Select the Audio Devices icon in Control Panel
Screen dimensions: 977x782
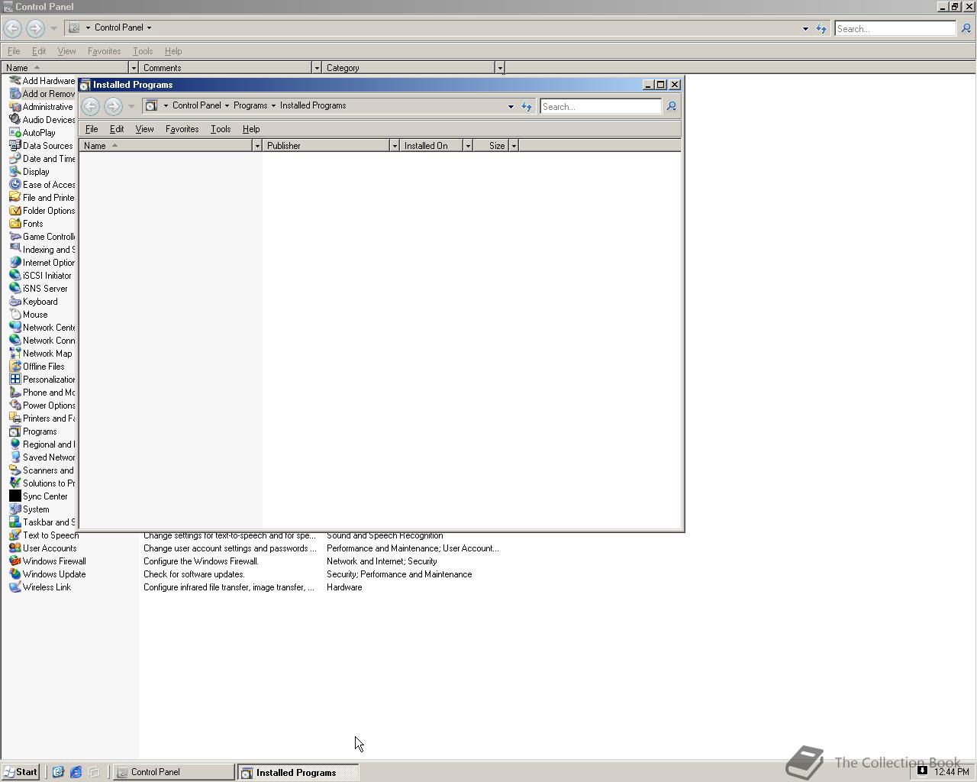point(15,120)
